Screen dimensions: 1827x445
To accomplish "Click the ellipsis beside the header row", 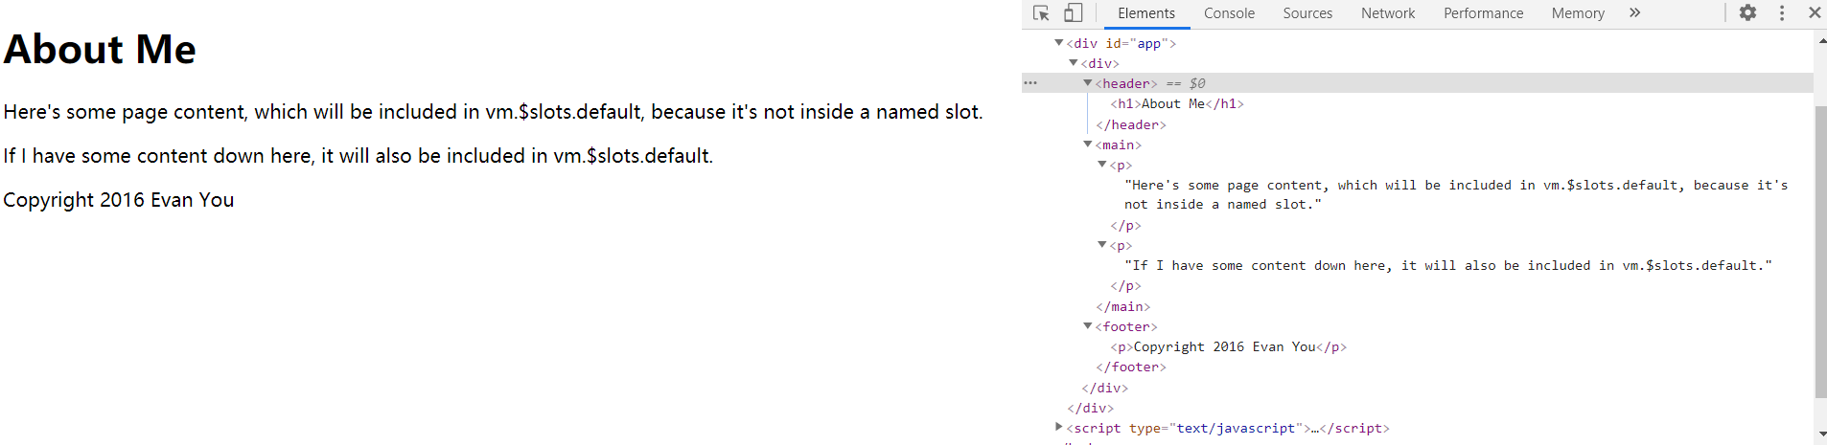I will (1030, 83).
